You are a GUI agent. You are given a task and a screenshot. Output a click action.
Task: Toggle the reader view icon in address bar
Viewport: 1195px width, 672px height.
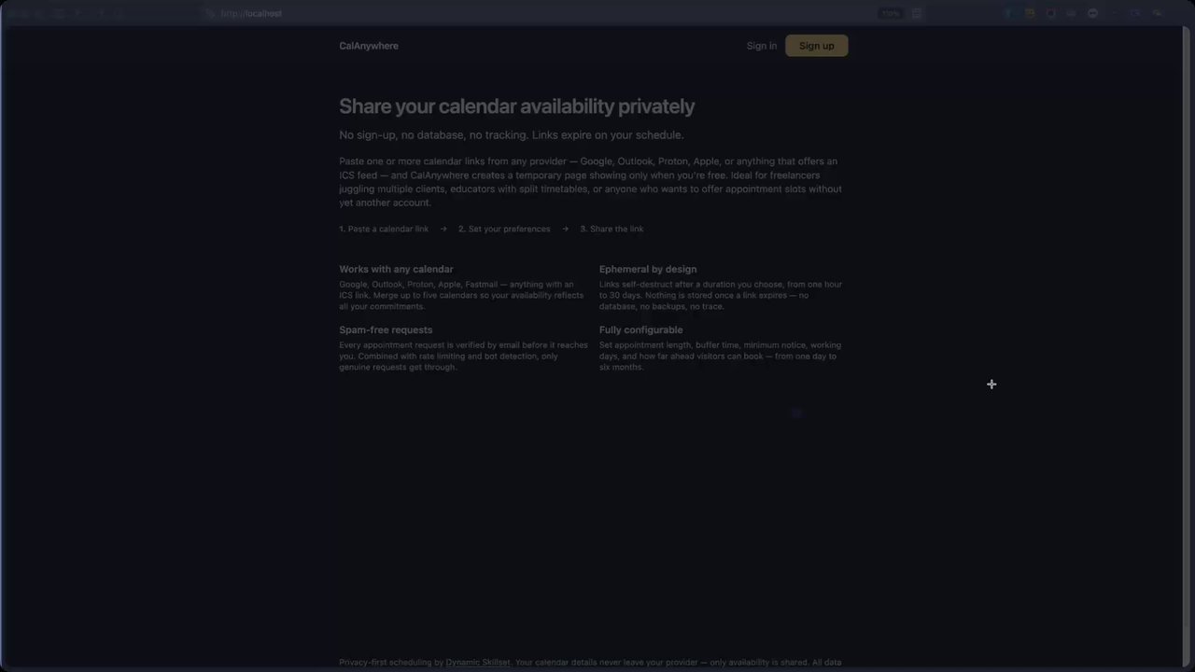tap(917, 13)
